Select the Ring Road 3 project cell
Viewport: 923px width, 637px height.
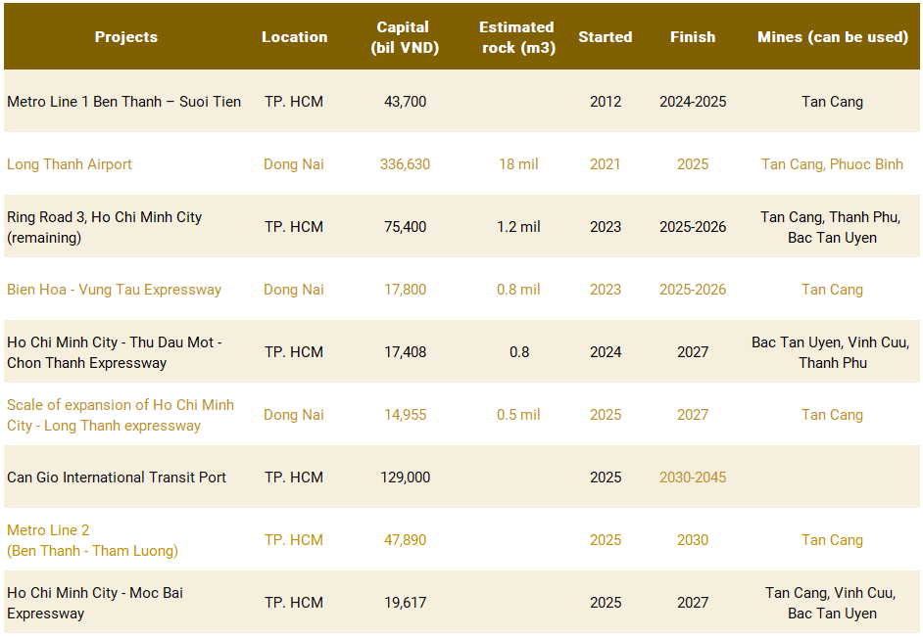click(x=104, y=227)
